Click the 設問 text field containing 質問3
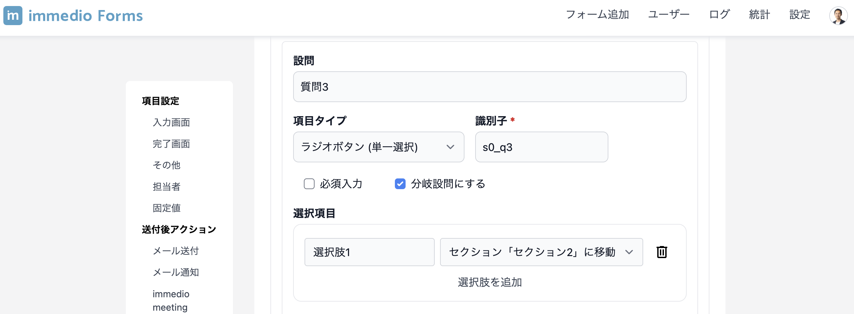Viewport: 854px width, 314px height. [x=490, y=87]
